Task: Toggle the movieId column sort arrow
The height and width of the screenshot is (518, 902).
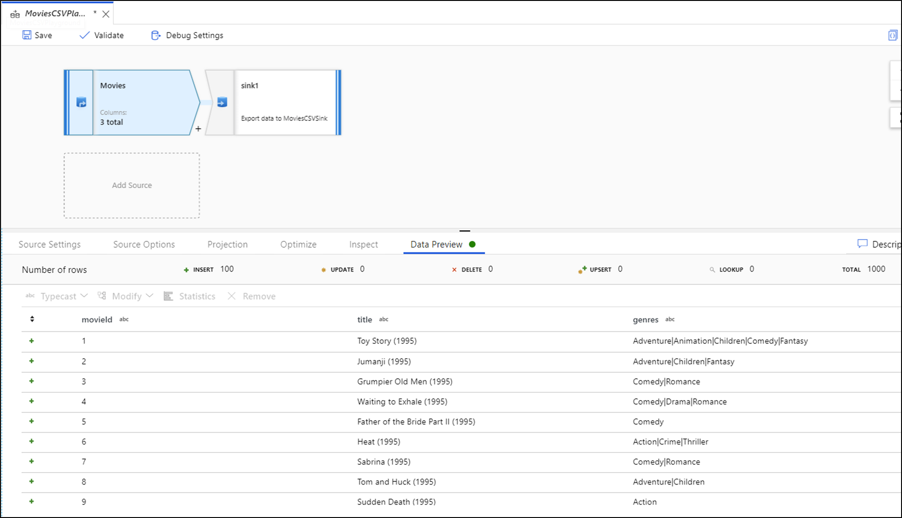Action: point(32,319)
